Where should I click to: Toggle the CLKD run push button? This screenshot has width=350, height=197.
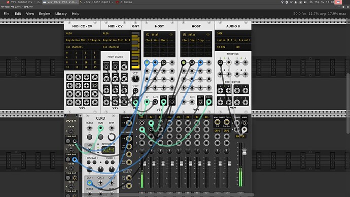(x=100, y=137)
